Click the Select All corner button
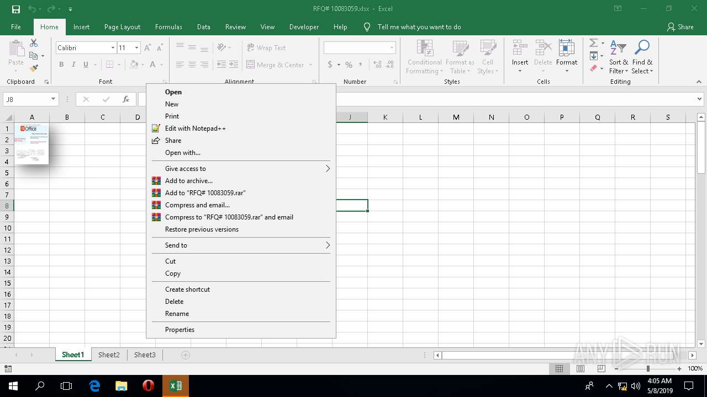The width and height of the screenshot is (707, 397). (x=8, y=117)
